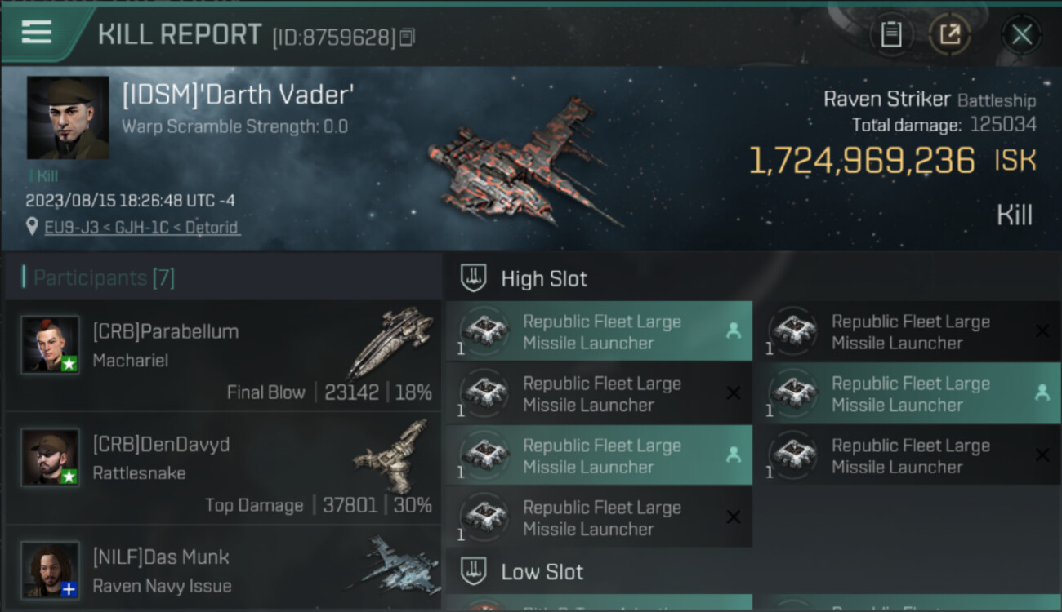This screenshot has width=1062, height=612.
Task: Open the hamburger menu
Action: (37, 33)
